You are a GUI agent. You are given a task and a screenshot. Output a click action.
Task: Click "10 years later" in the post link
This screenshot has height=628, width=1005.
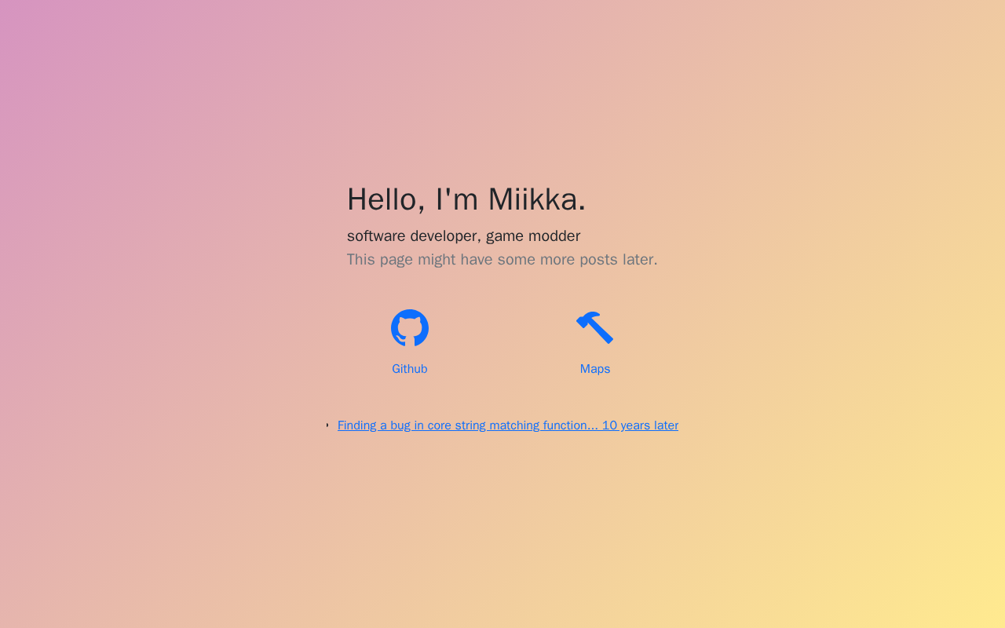pyautogui.click(x=640, y=425)
